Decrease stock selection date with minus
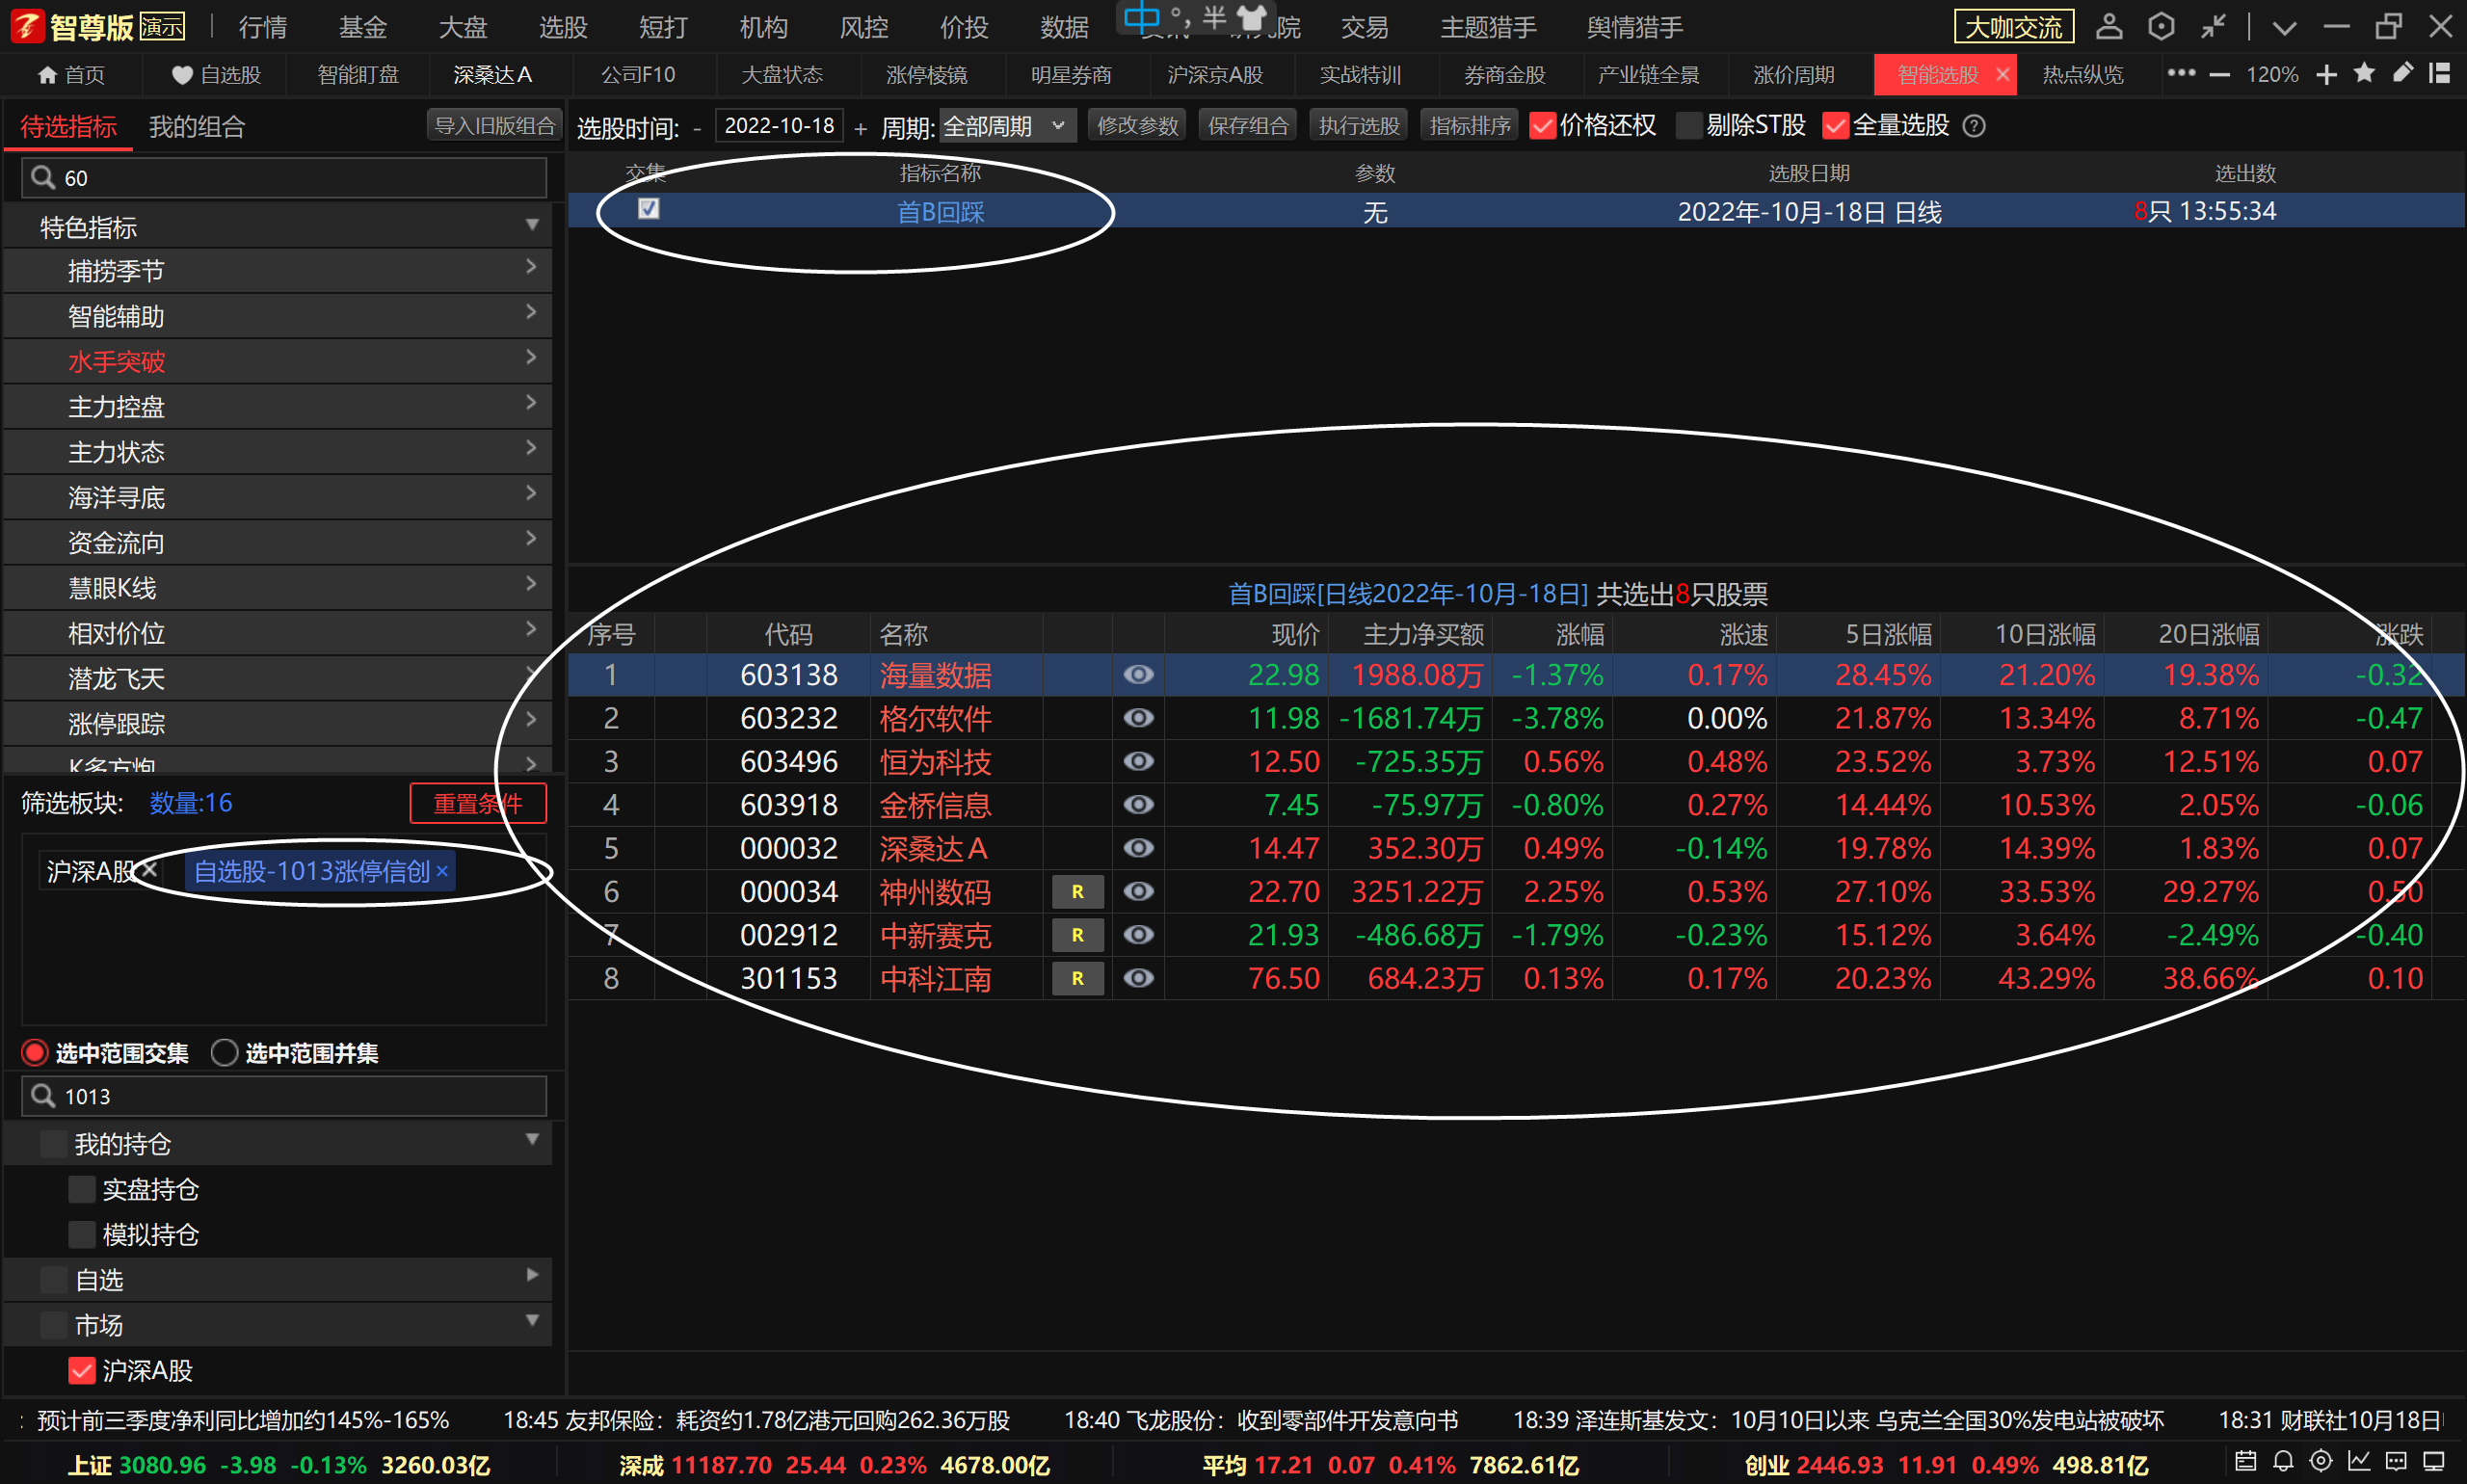 point(697,128)
